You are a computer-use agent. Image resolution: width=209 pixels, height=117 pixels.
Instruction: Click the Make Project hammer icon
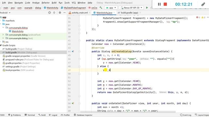point(101,8)
